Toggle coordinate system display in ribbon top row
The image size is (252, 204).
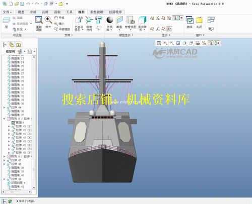[169, 18]
